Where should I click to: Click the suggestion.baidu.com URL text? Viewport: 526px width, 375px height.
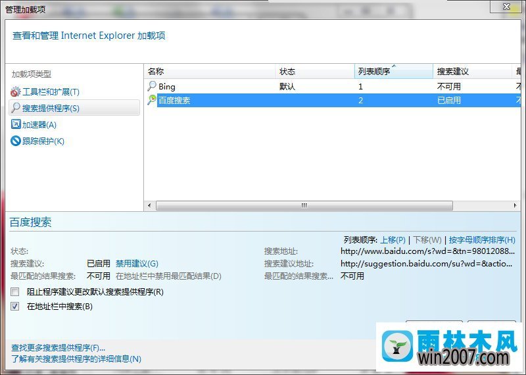426,264
